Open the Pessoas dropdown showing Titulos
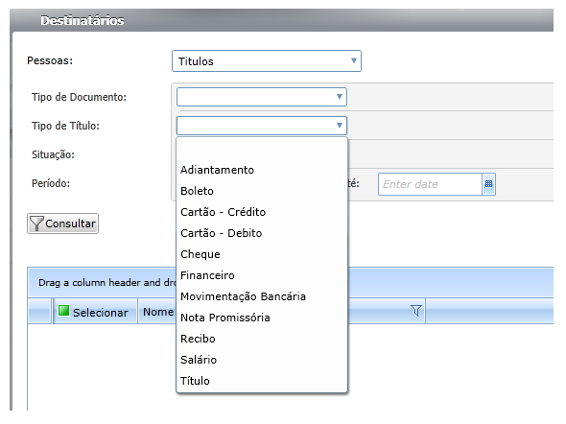566x424 pixels. [x=267, y=61]
